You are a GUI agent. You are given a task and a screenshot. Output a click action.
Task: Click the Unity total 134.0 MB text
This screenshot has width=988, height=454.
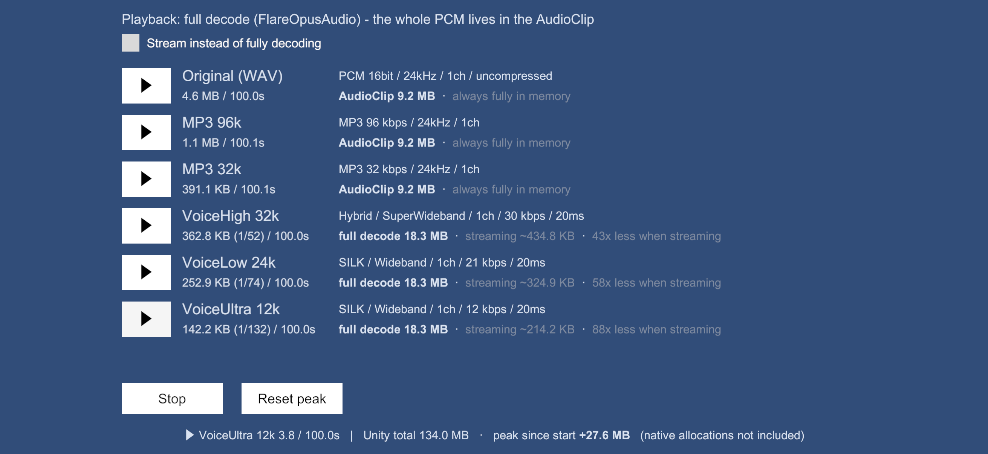[x=416, y=435]
